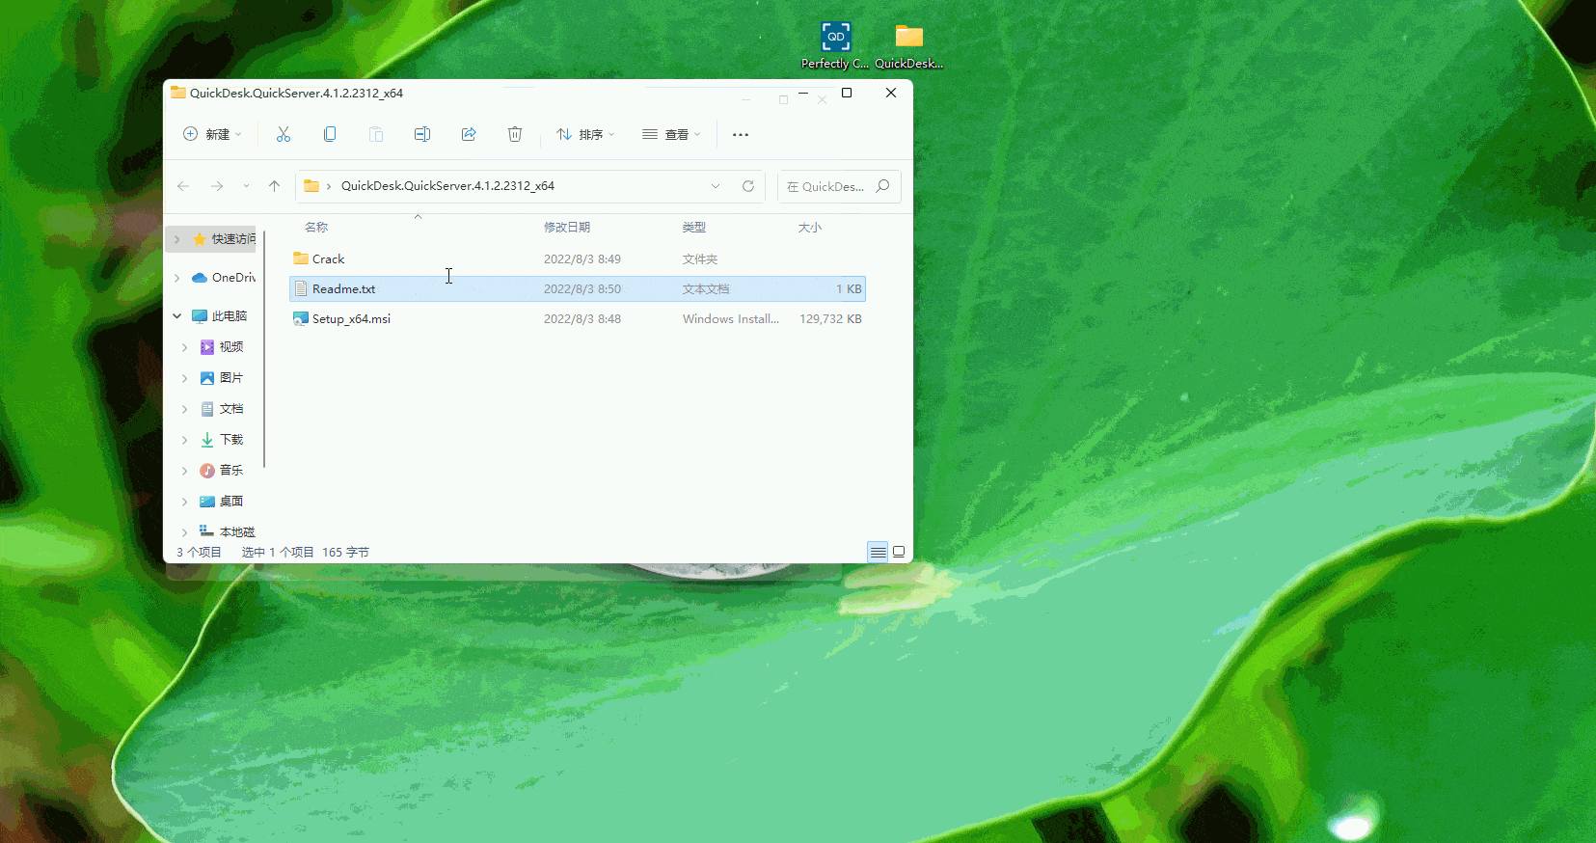Open the 新建 (New) dropdown menu

[x=213, y=135]
